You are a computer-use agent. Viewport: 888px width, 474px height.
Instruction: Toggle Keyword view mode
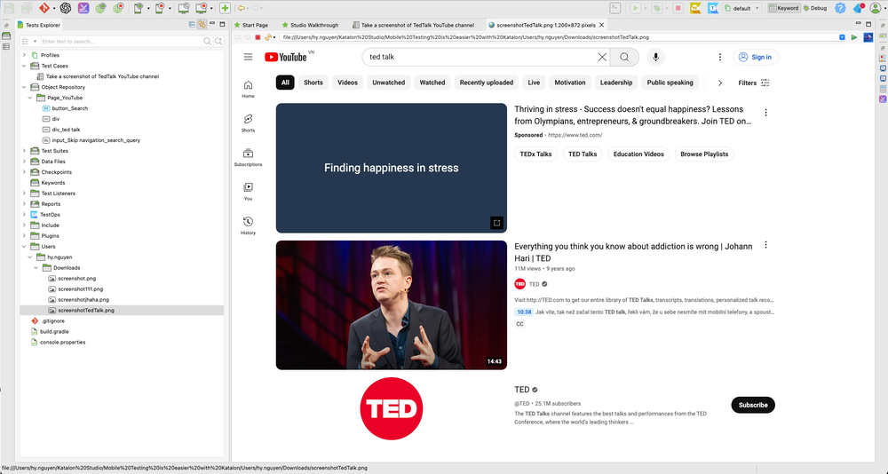click(782, 8)
